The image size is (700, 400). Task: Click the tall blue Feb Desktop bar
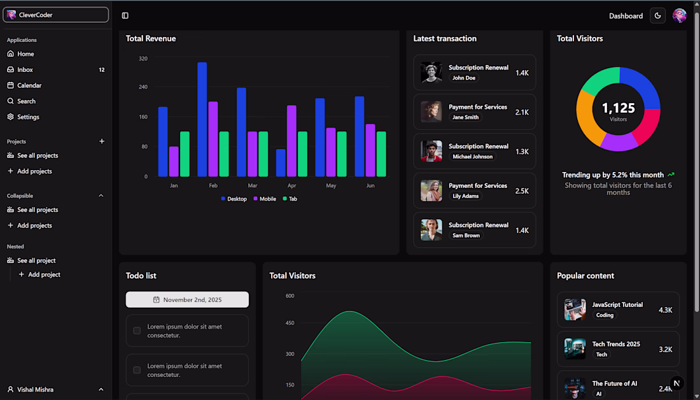click(202, 119)
